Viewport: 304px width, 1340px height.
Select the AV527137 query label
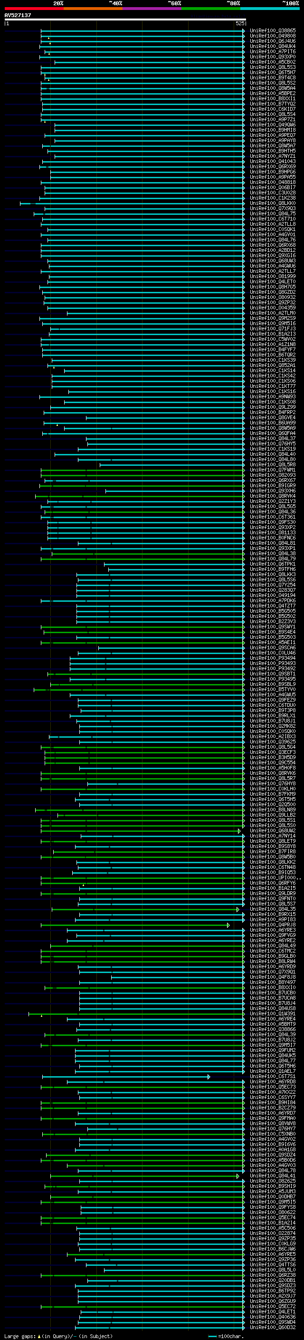click(x=18, y=15)
